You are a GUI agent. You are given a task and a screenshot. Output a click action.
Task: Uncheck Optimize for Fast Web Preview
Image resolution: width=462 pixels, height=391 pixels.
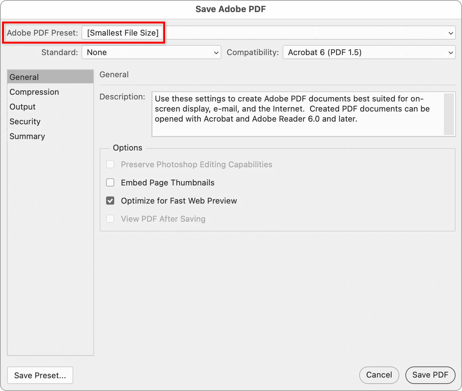(110, 201)
